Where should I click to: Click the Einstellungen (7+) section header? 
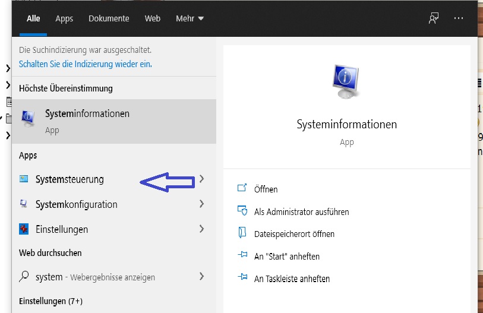pyautogui.click(x=51, y=301)
